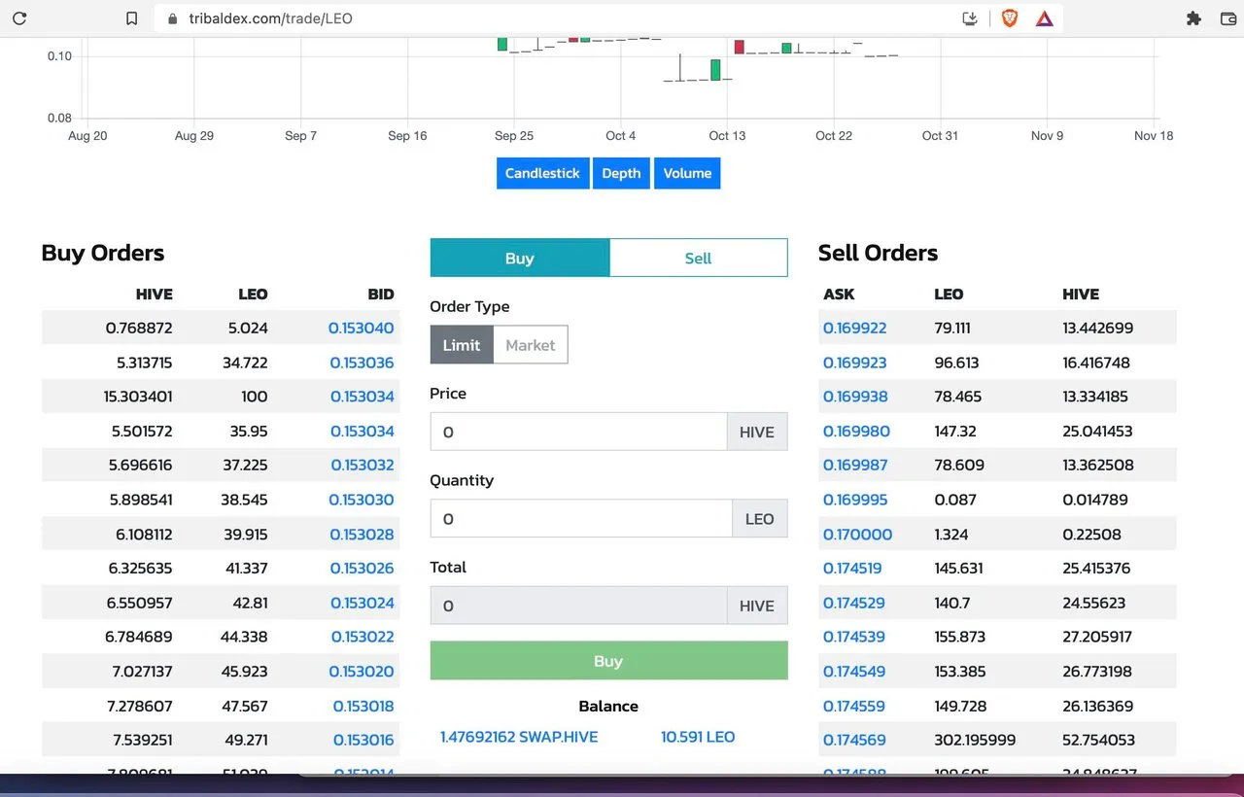Click the Quantity input field
This screenshot has width=1244, height=797.
click(x=581, y=519)
